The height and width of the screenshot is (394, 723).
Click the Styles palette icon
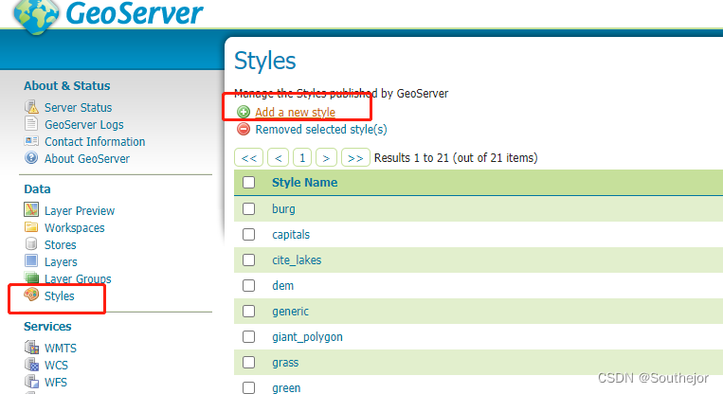[x=31, y=295]
